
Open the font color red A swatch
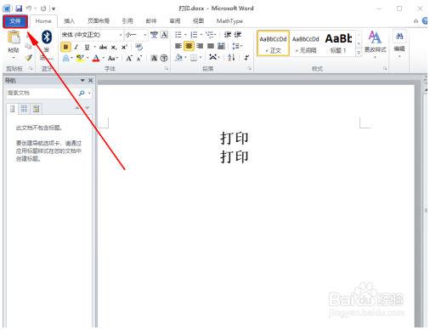96,58
